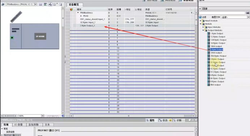This screenshot has height=136, width=250.
Task: Click the green port on the device graphic
Action: click(x=12, y=38)
